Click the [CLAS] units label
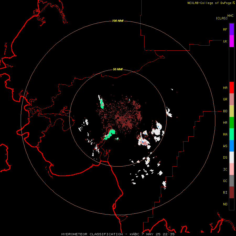 (222, 18)
